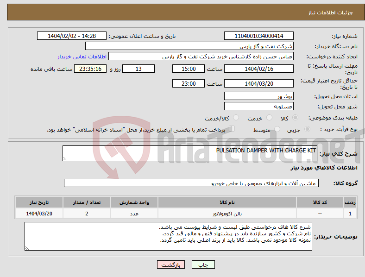Viewport: 365px width, 277px height.
Task: Click the price validity date 1404/03/20 field
Action: 258,83
